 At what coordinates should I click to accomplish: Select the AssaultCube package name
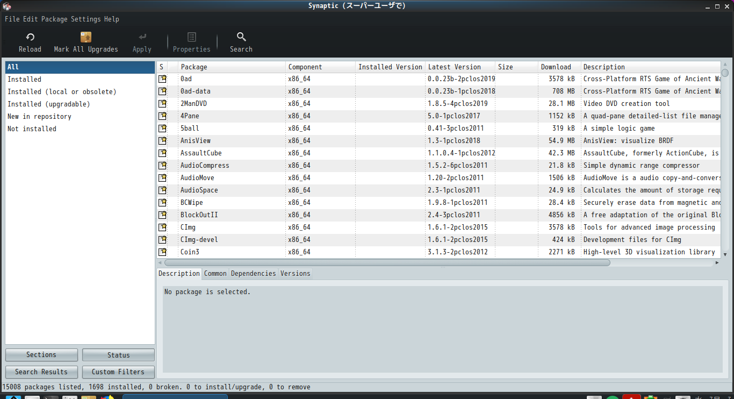pyautogui.click(x=201, y=153)
